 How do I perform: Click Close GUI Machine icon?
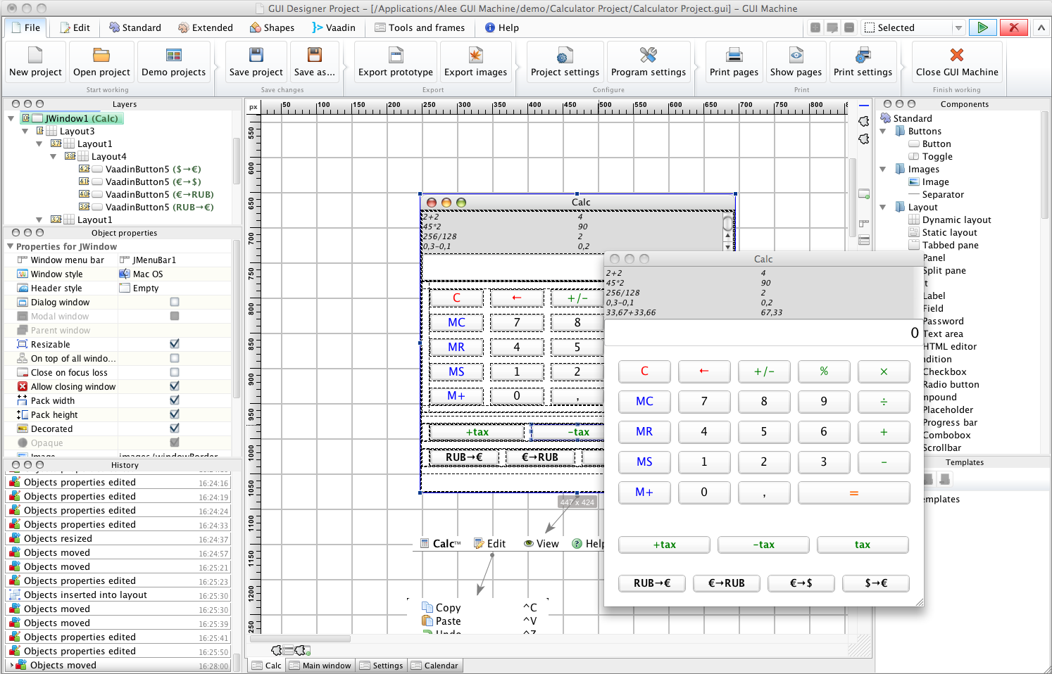[956, 56]
